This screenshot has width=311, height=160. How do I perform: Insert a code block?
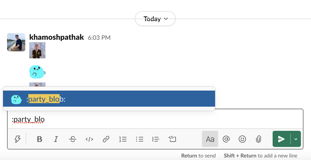coord(172,139)
